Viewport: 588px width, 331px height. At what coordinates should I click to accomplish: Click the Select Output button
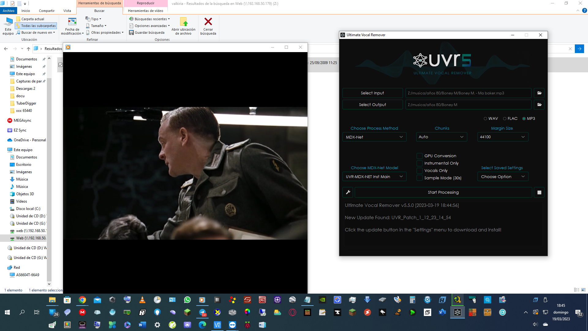372,105
